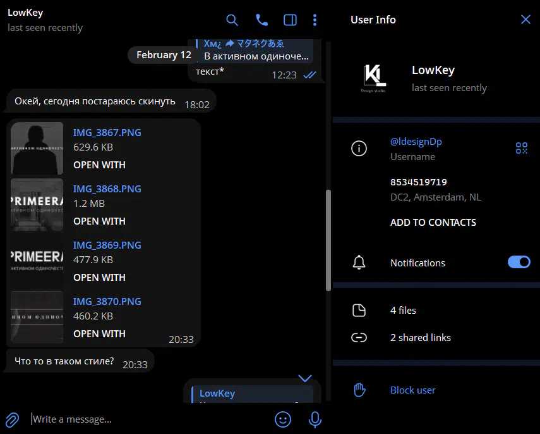
Task: Click OPEN WITH under IMG_3868.PNG
Action: [99, 221]
